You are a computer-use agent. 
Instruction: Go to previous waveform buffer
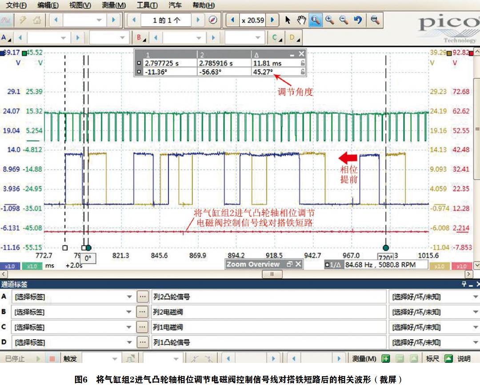134,20
